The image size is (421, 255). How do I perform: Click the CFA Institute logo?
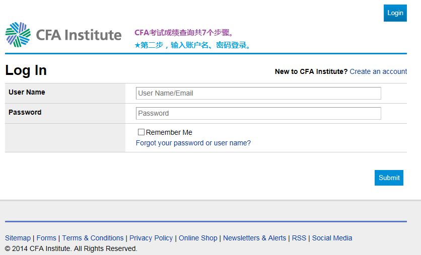tap(63, 35)
